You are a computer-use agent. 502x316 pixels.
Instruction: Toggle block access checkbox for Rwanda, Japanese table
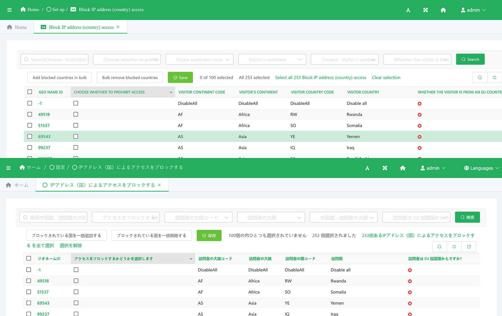pos(76,281)
